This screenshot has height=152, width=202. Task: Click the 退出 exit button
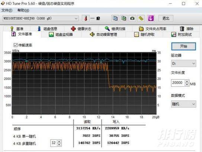[166, 19]
